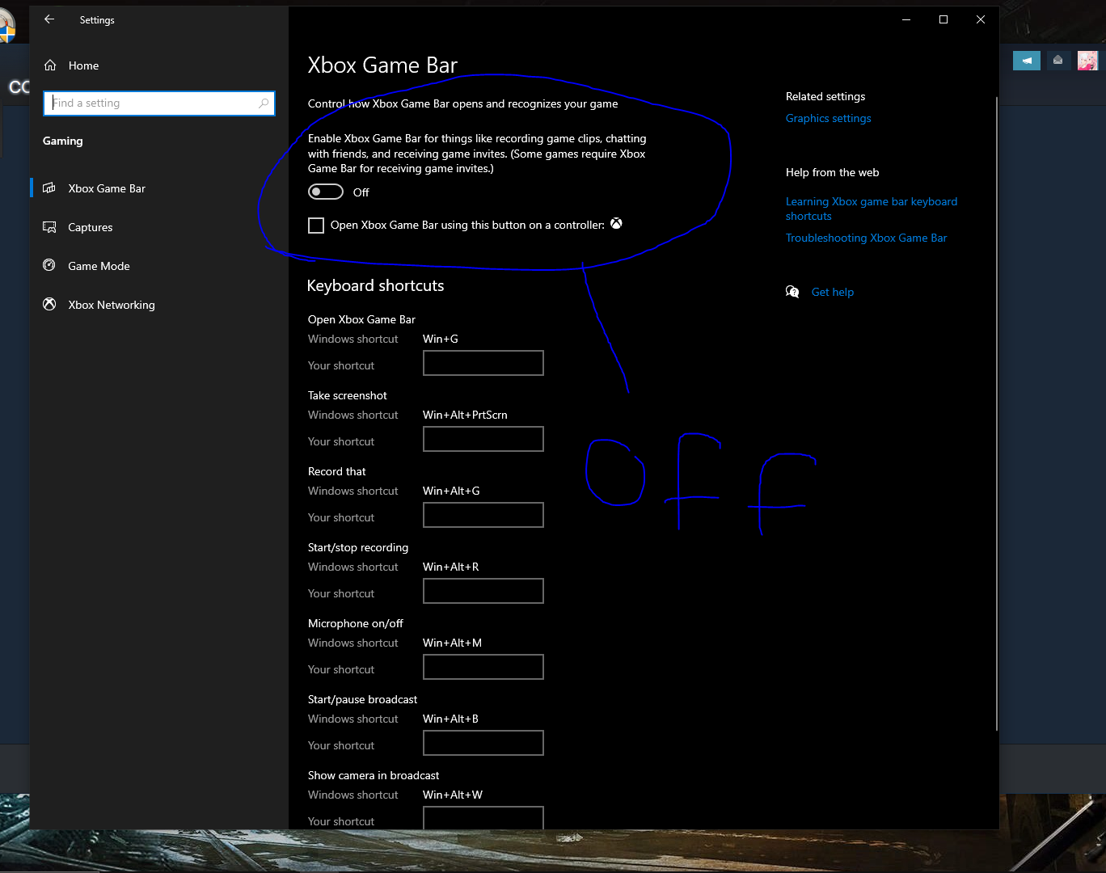Open the user avatar in the background window
The image size is (1106, 873).
pos(1087,61)
